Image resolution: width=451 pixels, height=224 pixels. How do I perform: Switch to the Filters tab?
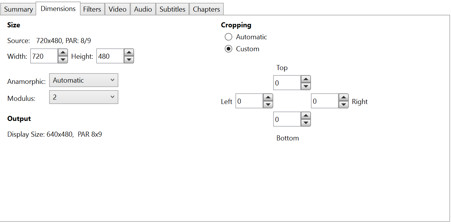92,9
